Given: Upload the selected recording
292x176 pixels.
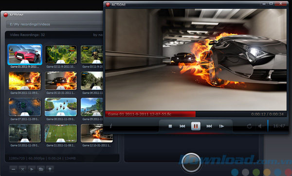Looking at the screenshot, I should 50,169.
